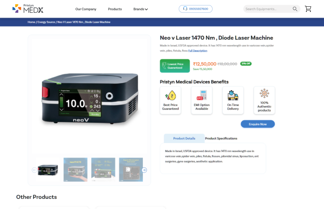Screen dimensions: 324x209
Task: Expand the Brands dropdown
Action: (x=140, y=9)
